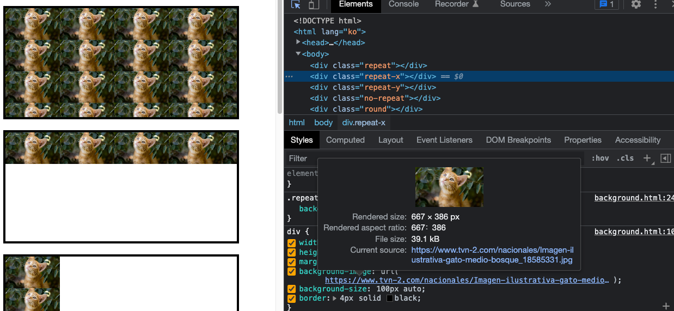Click the cat image preview thumbnail in tooltip

coord(449,187)
